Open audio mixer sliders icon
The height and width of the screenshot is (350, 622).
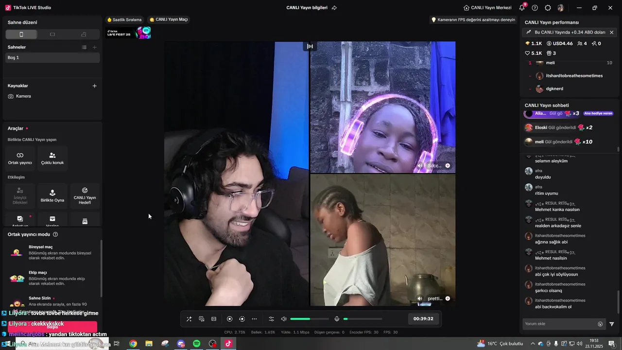272,319
